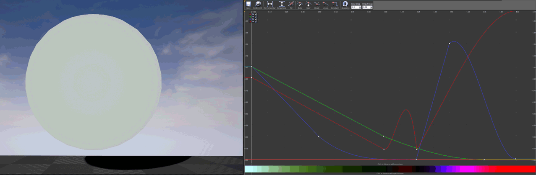Image resolution: width=536 pixels, height=175 pixels.
Task: Click the Fit all icon
Action: click(x=291, y=4)
